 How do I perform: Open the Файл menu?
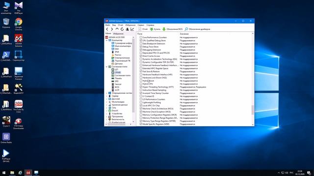click(x=108, y=25)
